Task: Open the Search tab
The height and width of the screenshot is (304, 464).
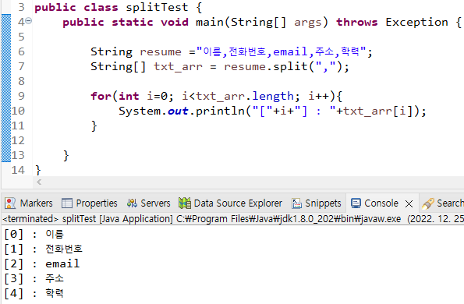Action: click(443, 203)
